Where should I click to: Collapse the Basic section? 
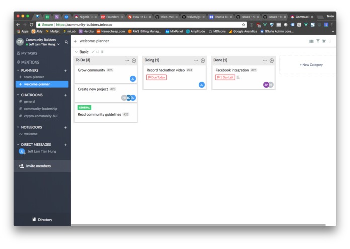(76, 52)
